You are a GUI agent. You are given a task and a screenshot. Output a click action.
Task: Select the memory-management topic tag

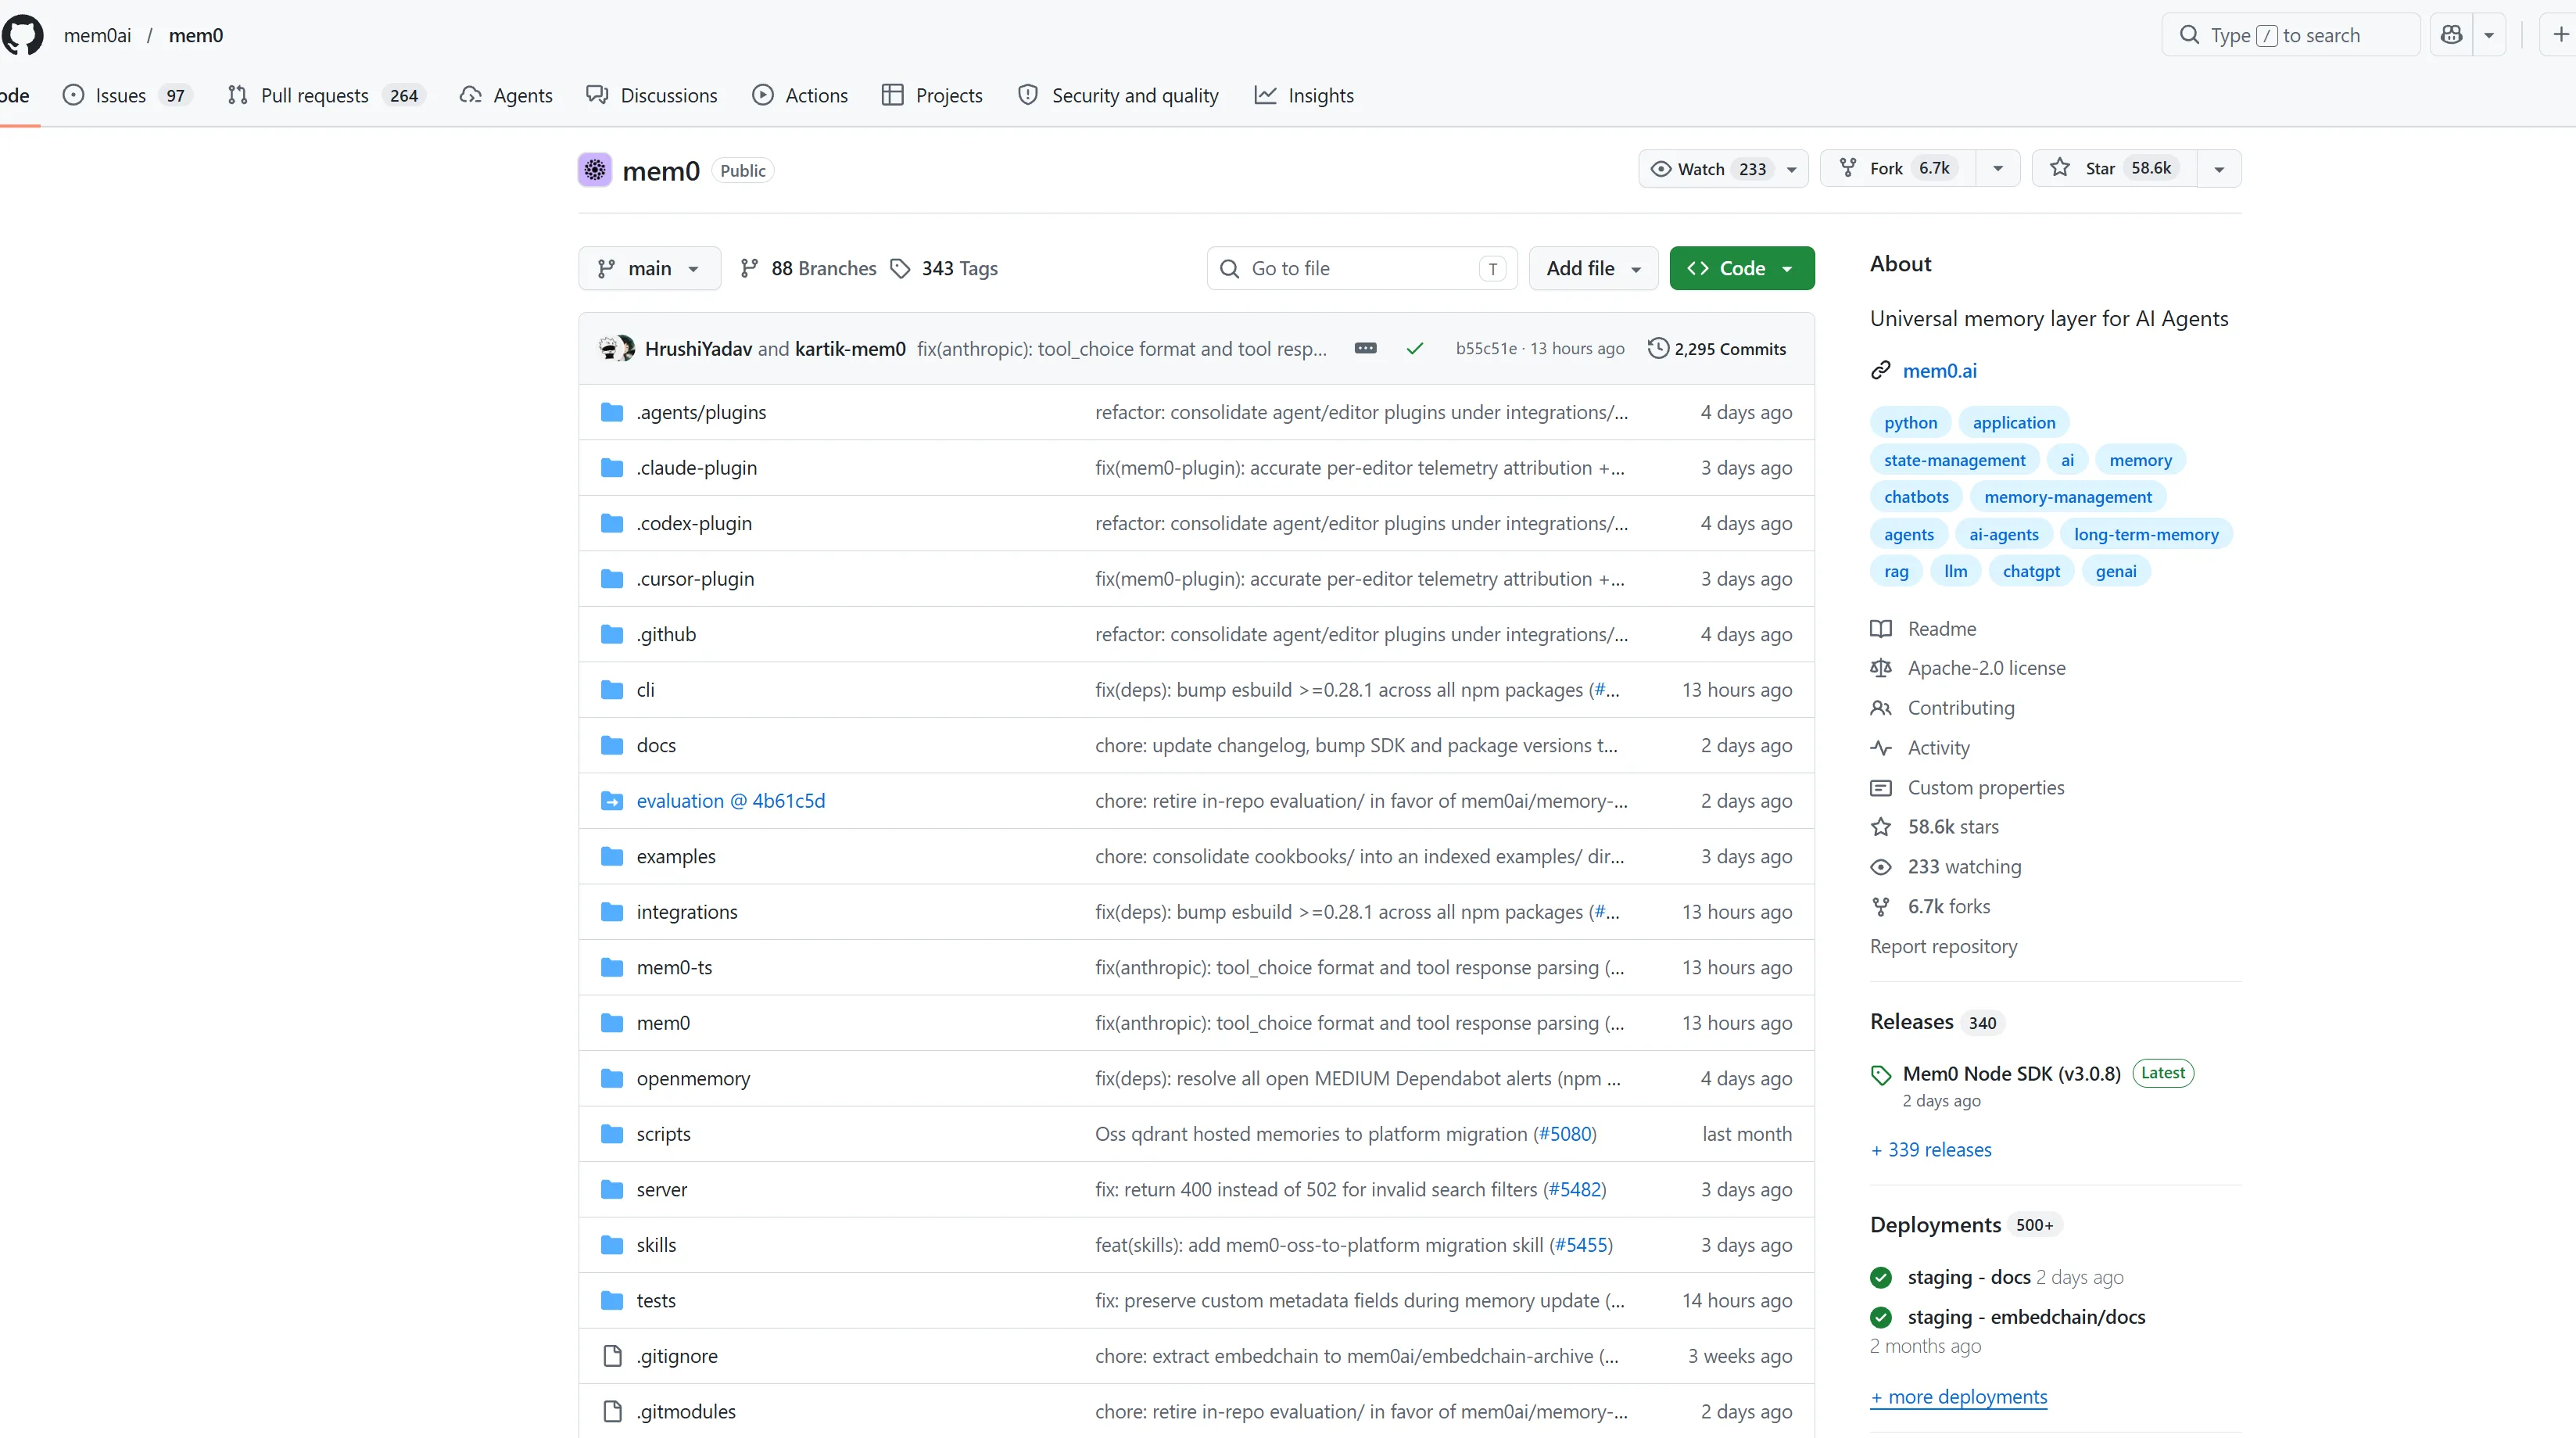pyautogui.click(x=2067, y=497)
